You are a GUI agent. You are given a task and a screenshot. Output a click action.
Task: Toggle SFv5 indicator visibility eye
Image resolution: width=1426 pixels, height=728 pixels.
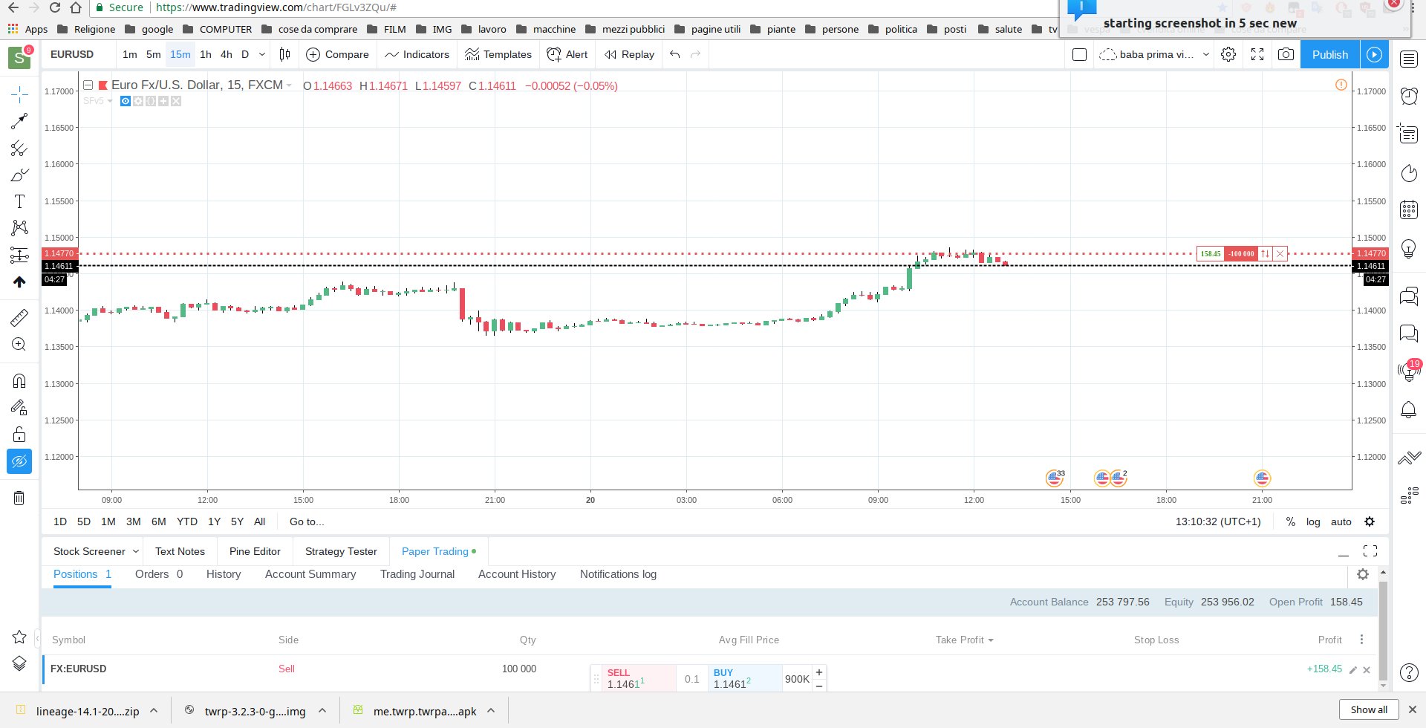point(126,101)
